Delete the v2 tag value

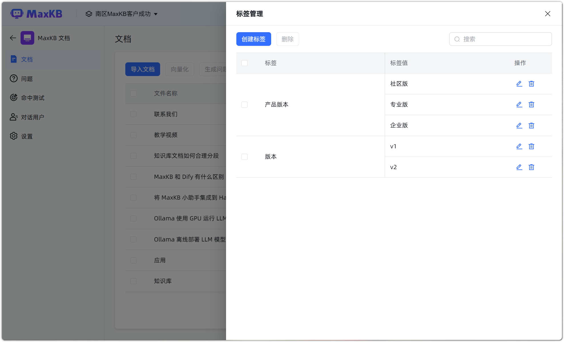[531, 167]
